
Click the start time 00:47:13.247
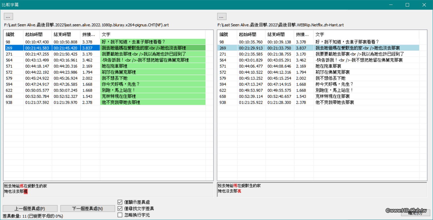(x=251, y=84)
